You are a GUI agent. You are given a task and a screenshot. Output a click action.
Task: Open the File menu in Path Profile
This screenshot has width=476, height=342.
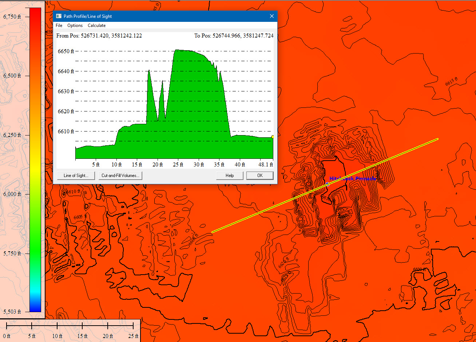(x=59, y=25)
